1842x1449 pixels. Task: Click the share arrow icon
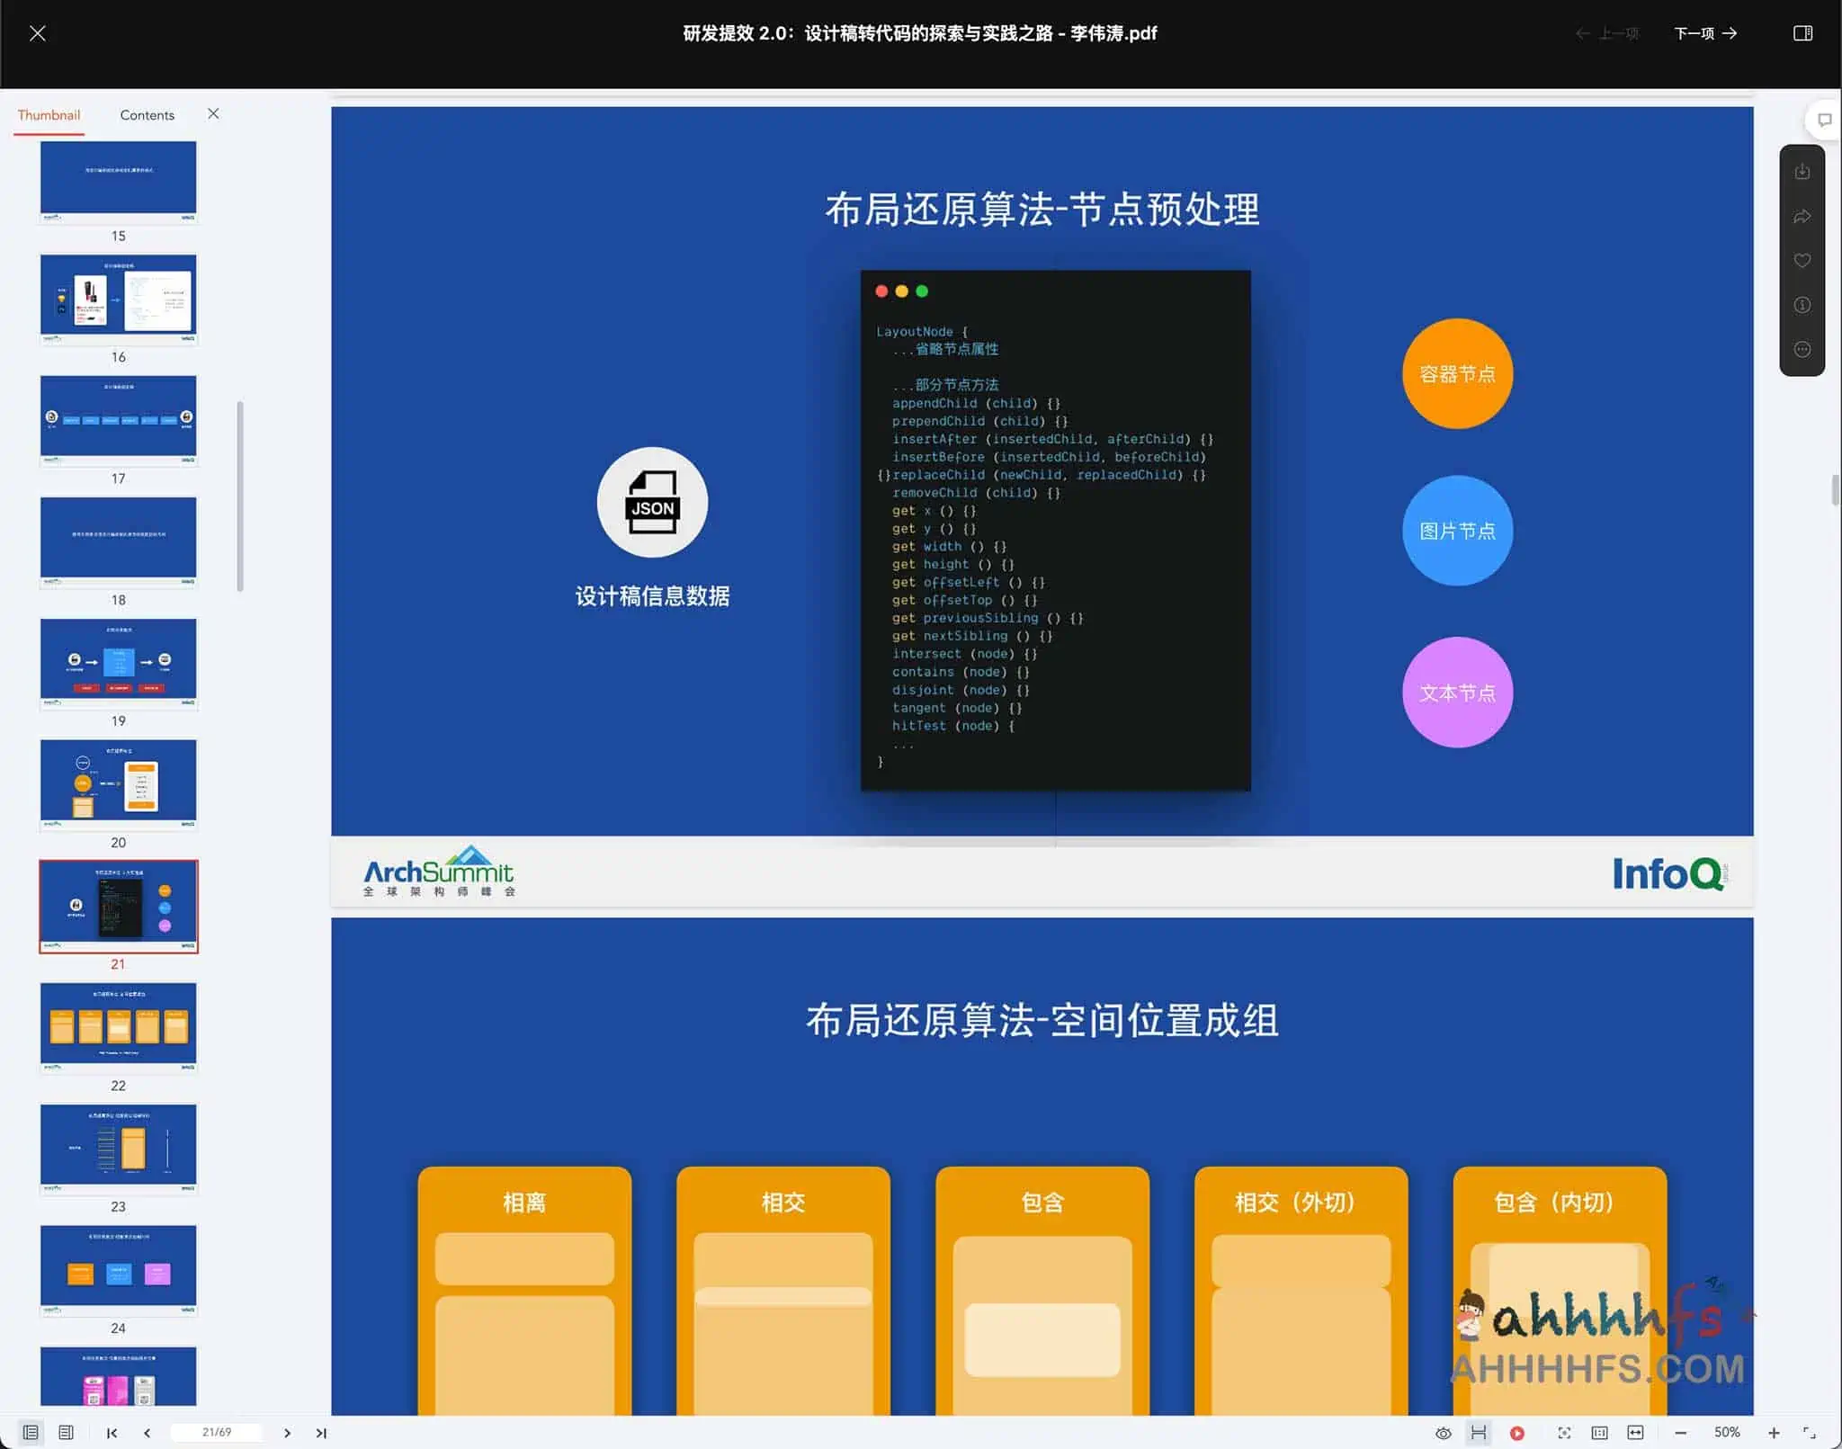coord(1802,216)
